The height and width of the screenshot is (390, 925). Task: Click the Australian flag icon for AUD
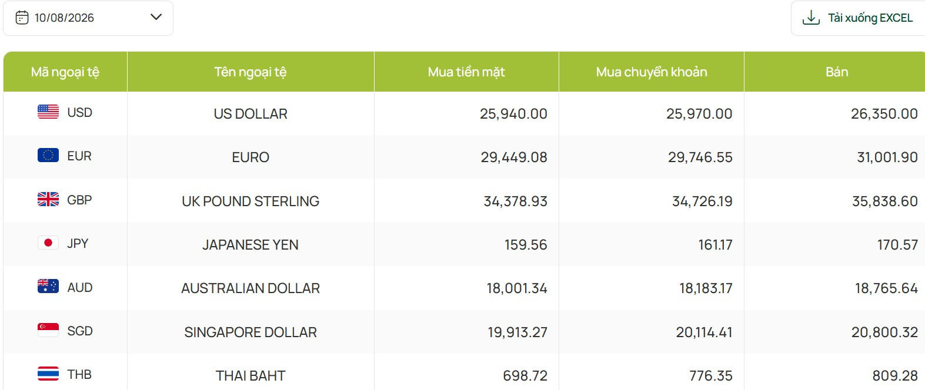point(48,286)
